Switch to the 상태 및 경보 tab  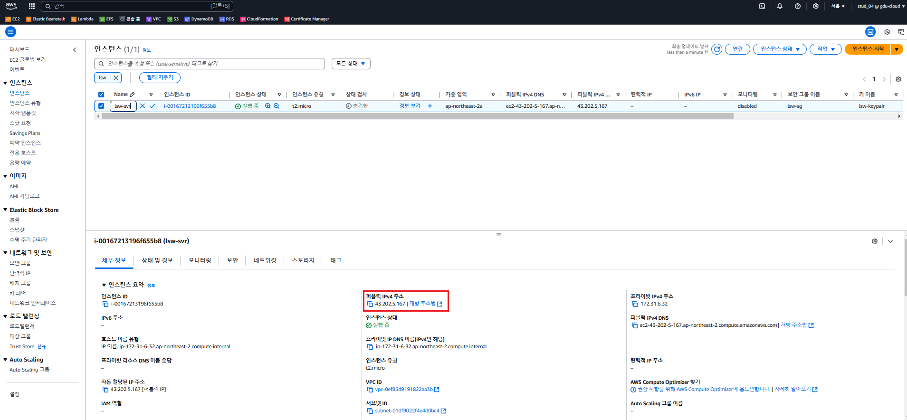click(157, 261)
